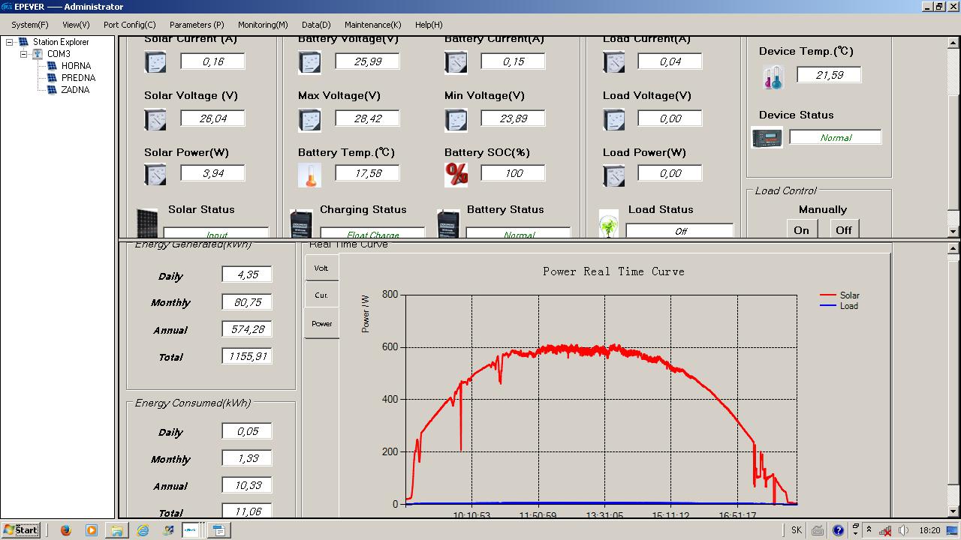The height and width of the screenshot is (540, 961).
Task: Open the Monitoring menu
Action: point(263,25)
